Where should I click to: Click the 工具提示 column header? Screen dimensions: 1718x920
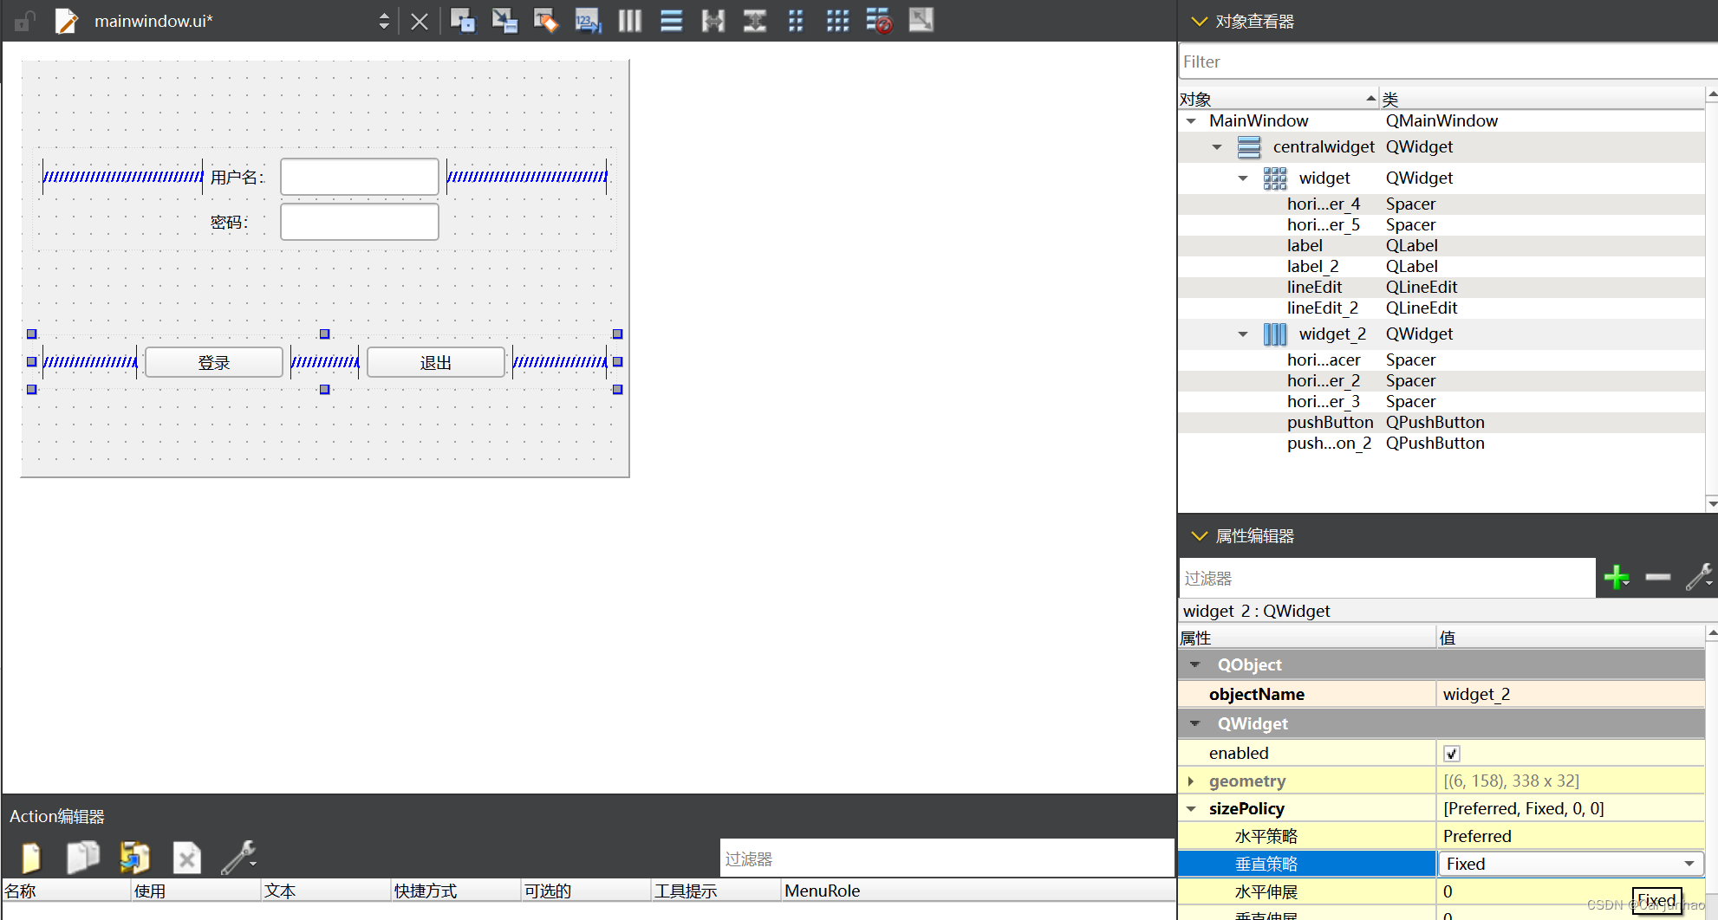716,891
